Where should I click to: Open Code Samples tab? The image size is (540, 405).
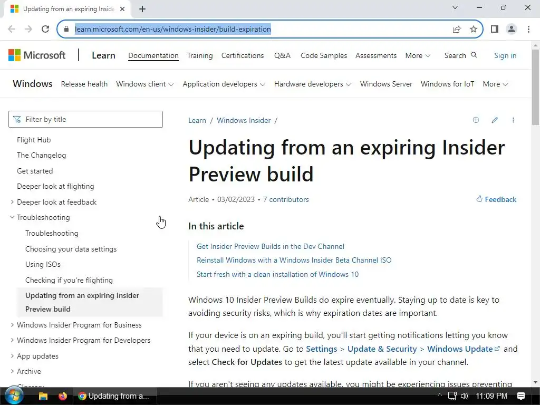324,55
